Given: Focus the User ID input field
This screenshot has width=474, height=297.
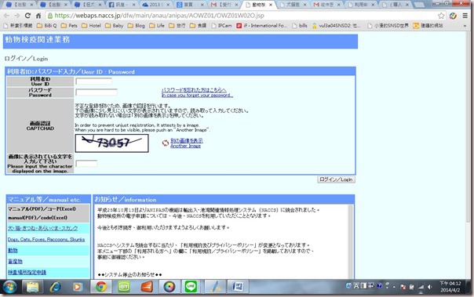Looking at the screenshot, I should pyautogui.click(x=93, y=81).
